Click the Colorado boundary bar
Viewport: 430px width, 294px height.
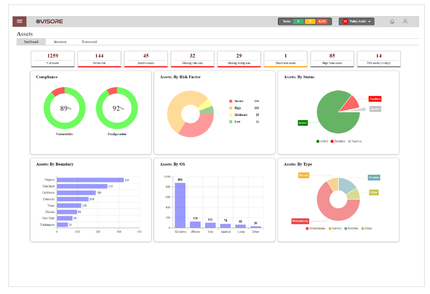[73, 199]
